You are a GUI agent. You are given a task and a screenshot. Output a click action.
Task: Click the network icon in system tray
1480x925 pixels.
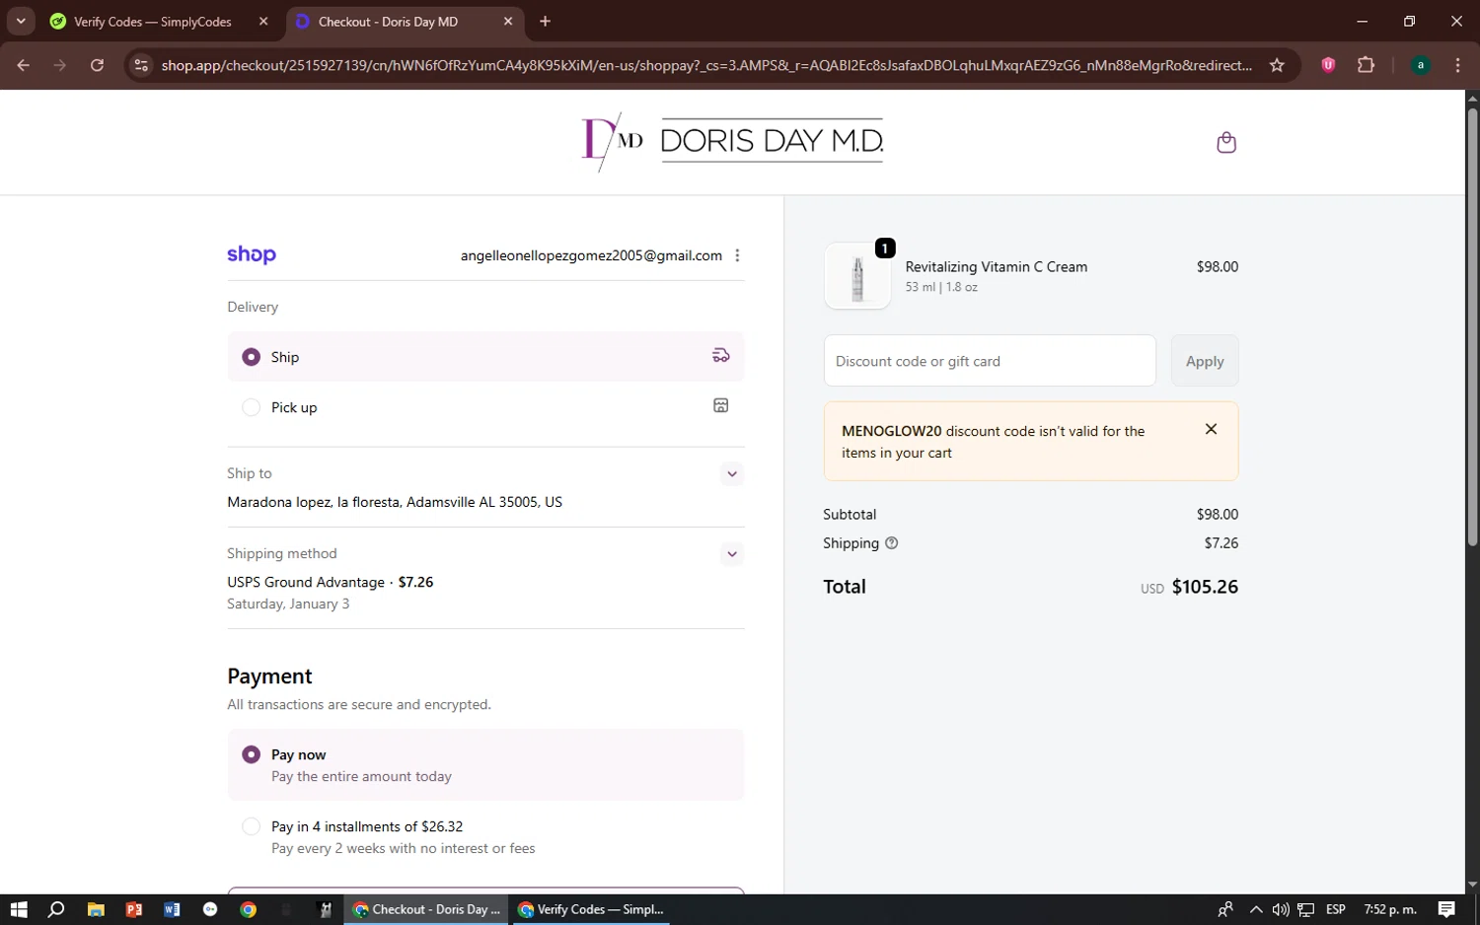tap(1306, 909)
